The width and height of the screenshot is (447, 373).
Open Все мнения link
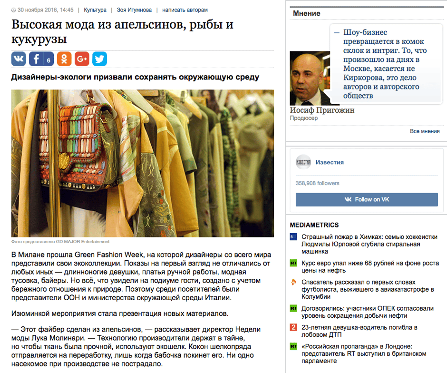[x=425, y=131]
